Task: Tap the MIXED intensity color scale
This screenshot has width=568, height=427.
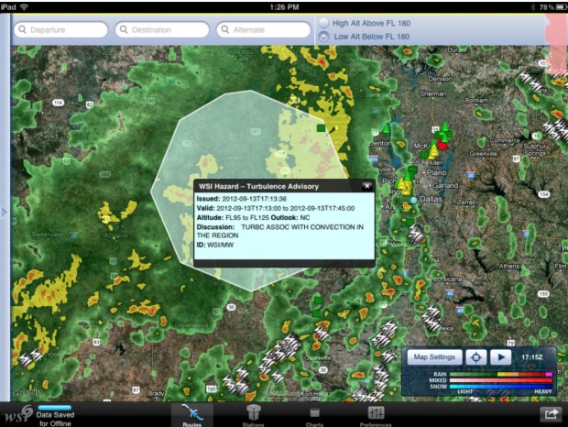Action: (x=501, y=380)
